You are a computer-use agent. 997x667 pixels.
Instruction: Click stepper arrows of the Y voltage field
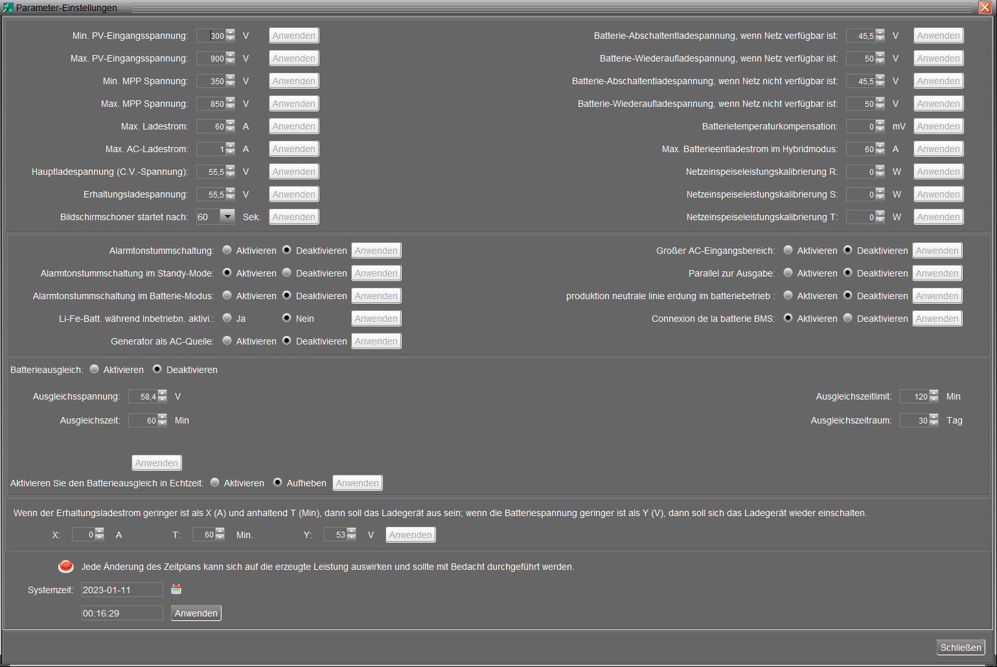click(351, 534)
